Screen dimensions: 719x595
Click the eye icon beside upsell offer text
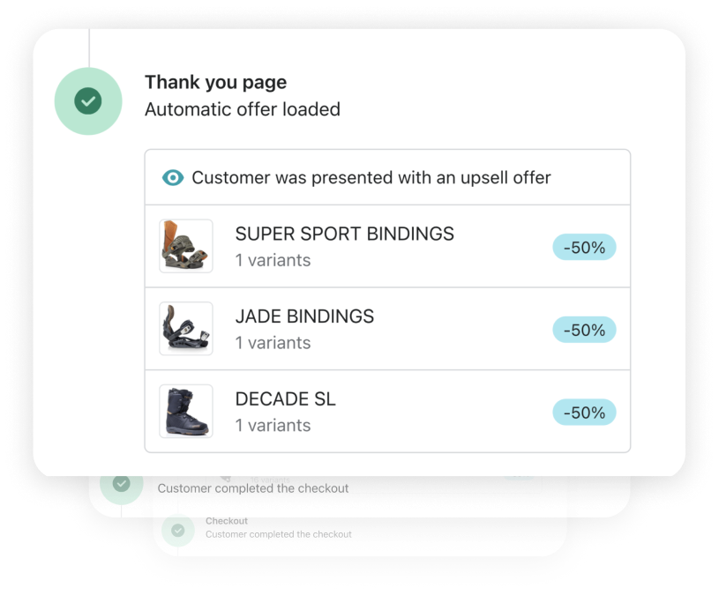click(x=173, y=178)
